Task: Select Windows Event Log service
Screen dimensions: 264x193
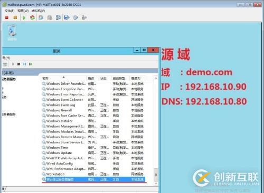Action: pos(93,105)
